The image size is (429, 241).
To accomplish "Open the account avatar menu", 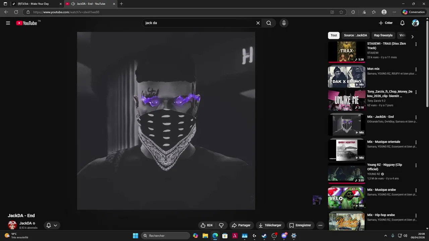I will [x=415, y=23].
